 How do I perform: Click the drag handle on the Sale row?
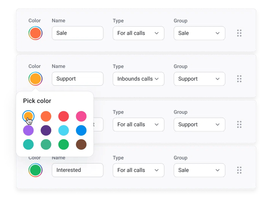[239, 33]
